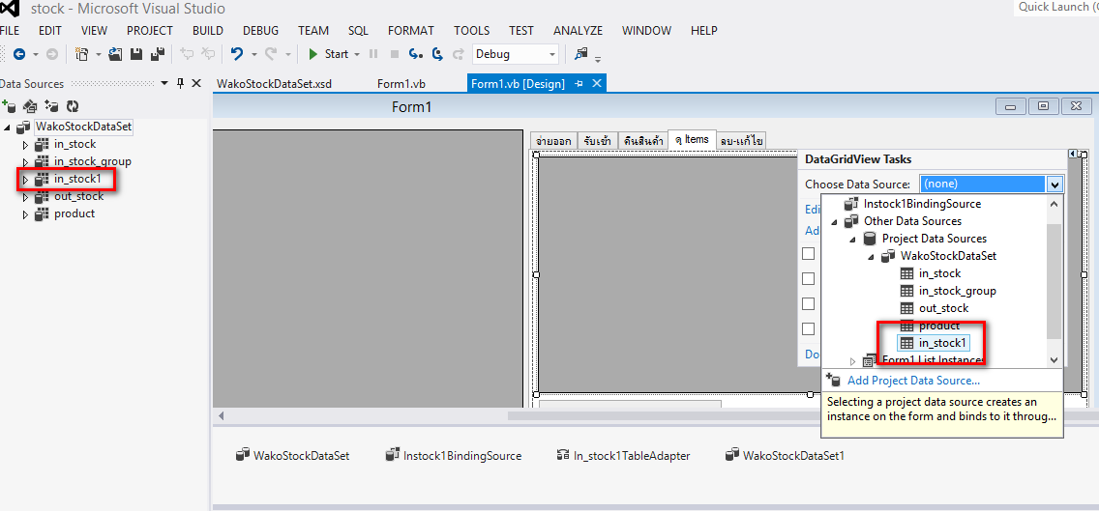Click Edit DataSet with Designer icon
Viewport: 1099px width, 511px height.
(x=30, y=106)
